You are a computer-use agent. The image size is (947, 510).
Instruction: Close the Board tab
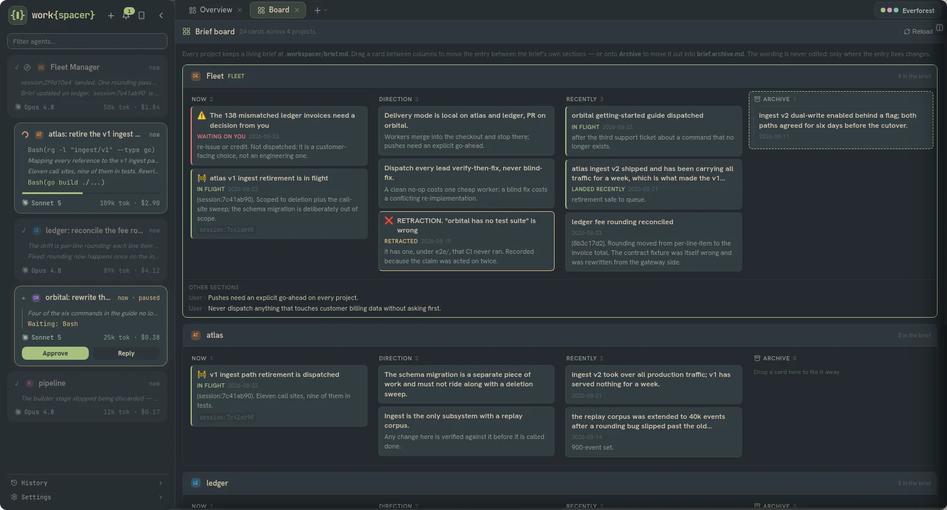pyautogui.click(x=297, y=10)
